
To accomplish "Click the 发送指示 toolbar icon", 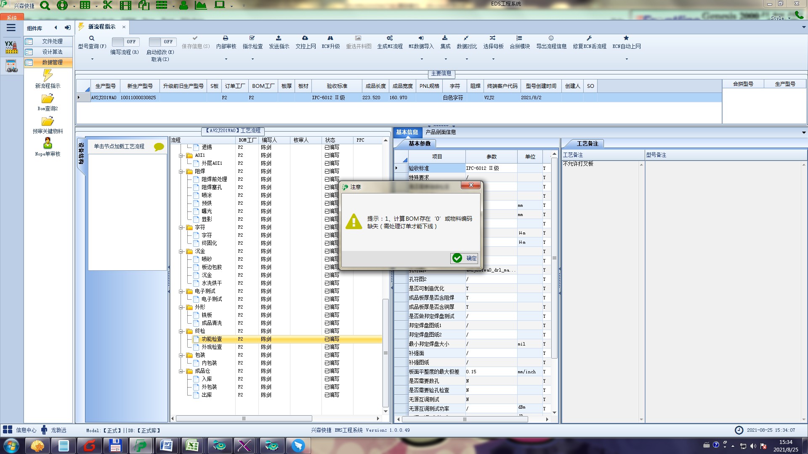I will (x=279, y=38).
